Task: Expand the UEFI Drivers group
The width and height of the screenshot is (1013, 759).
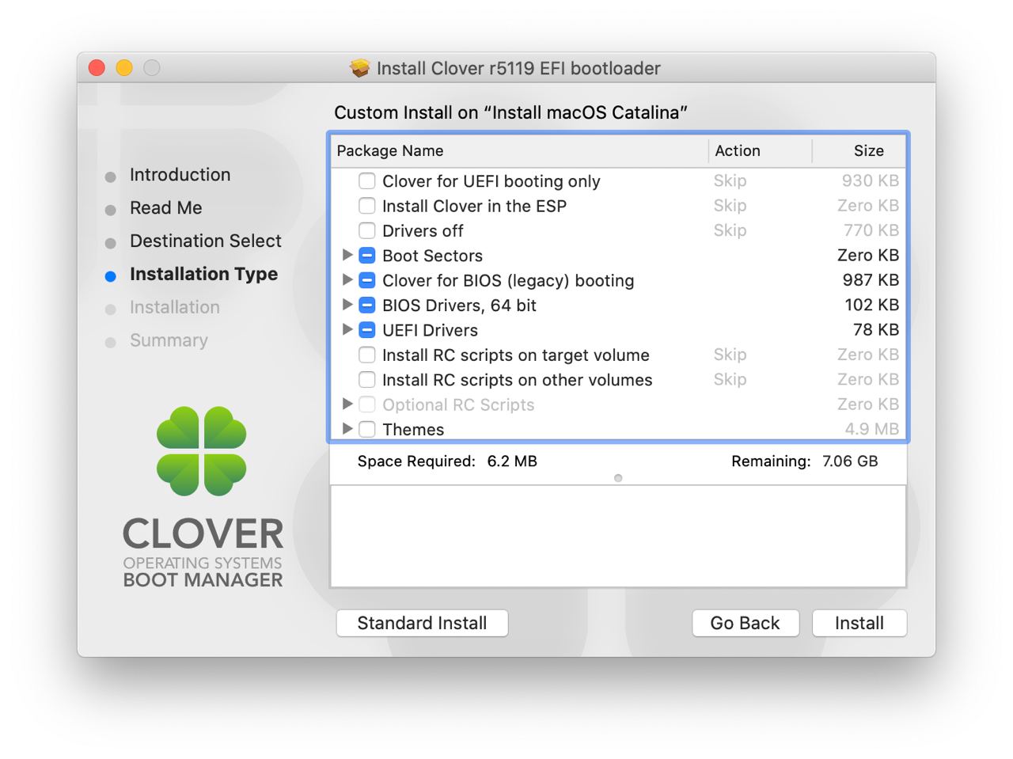Action: pos(347,329)
